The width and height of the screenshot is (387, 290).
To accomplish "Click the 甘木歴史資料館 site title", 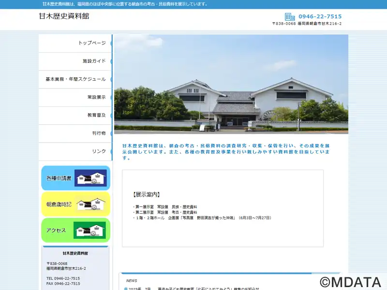I will pos(64,16).
